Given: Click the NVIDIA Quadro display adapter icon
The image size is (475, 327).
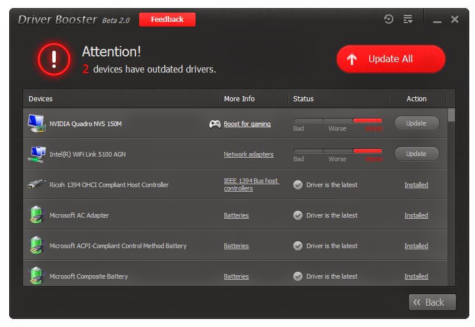Looking at the screenshot, I should click(37, 123).
